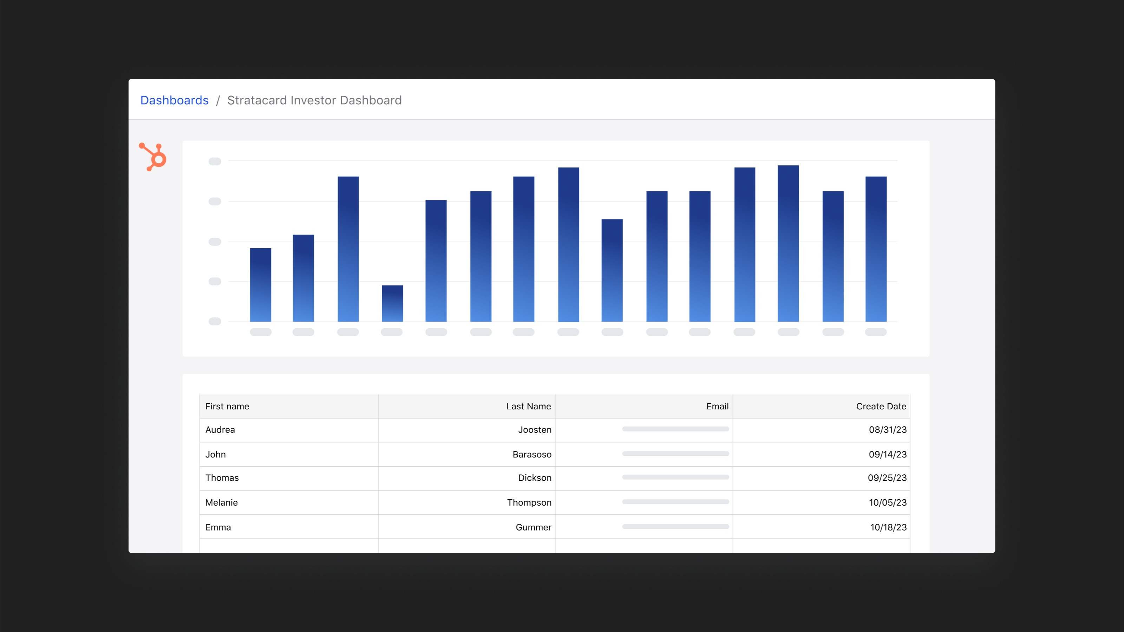Click the Email column header
1124x632 pixels.
pos(717,406)
